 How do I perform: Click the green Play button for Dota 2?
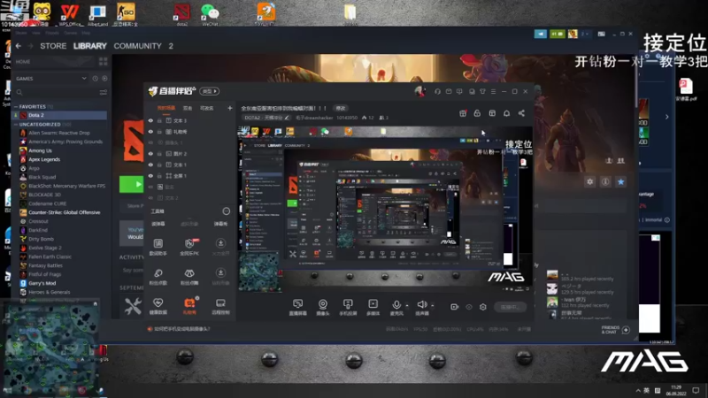(x=131, y=184)
